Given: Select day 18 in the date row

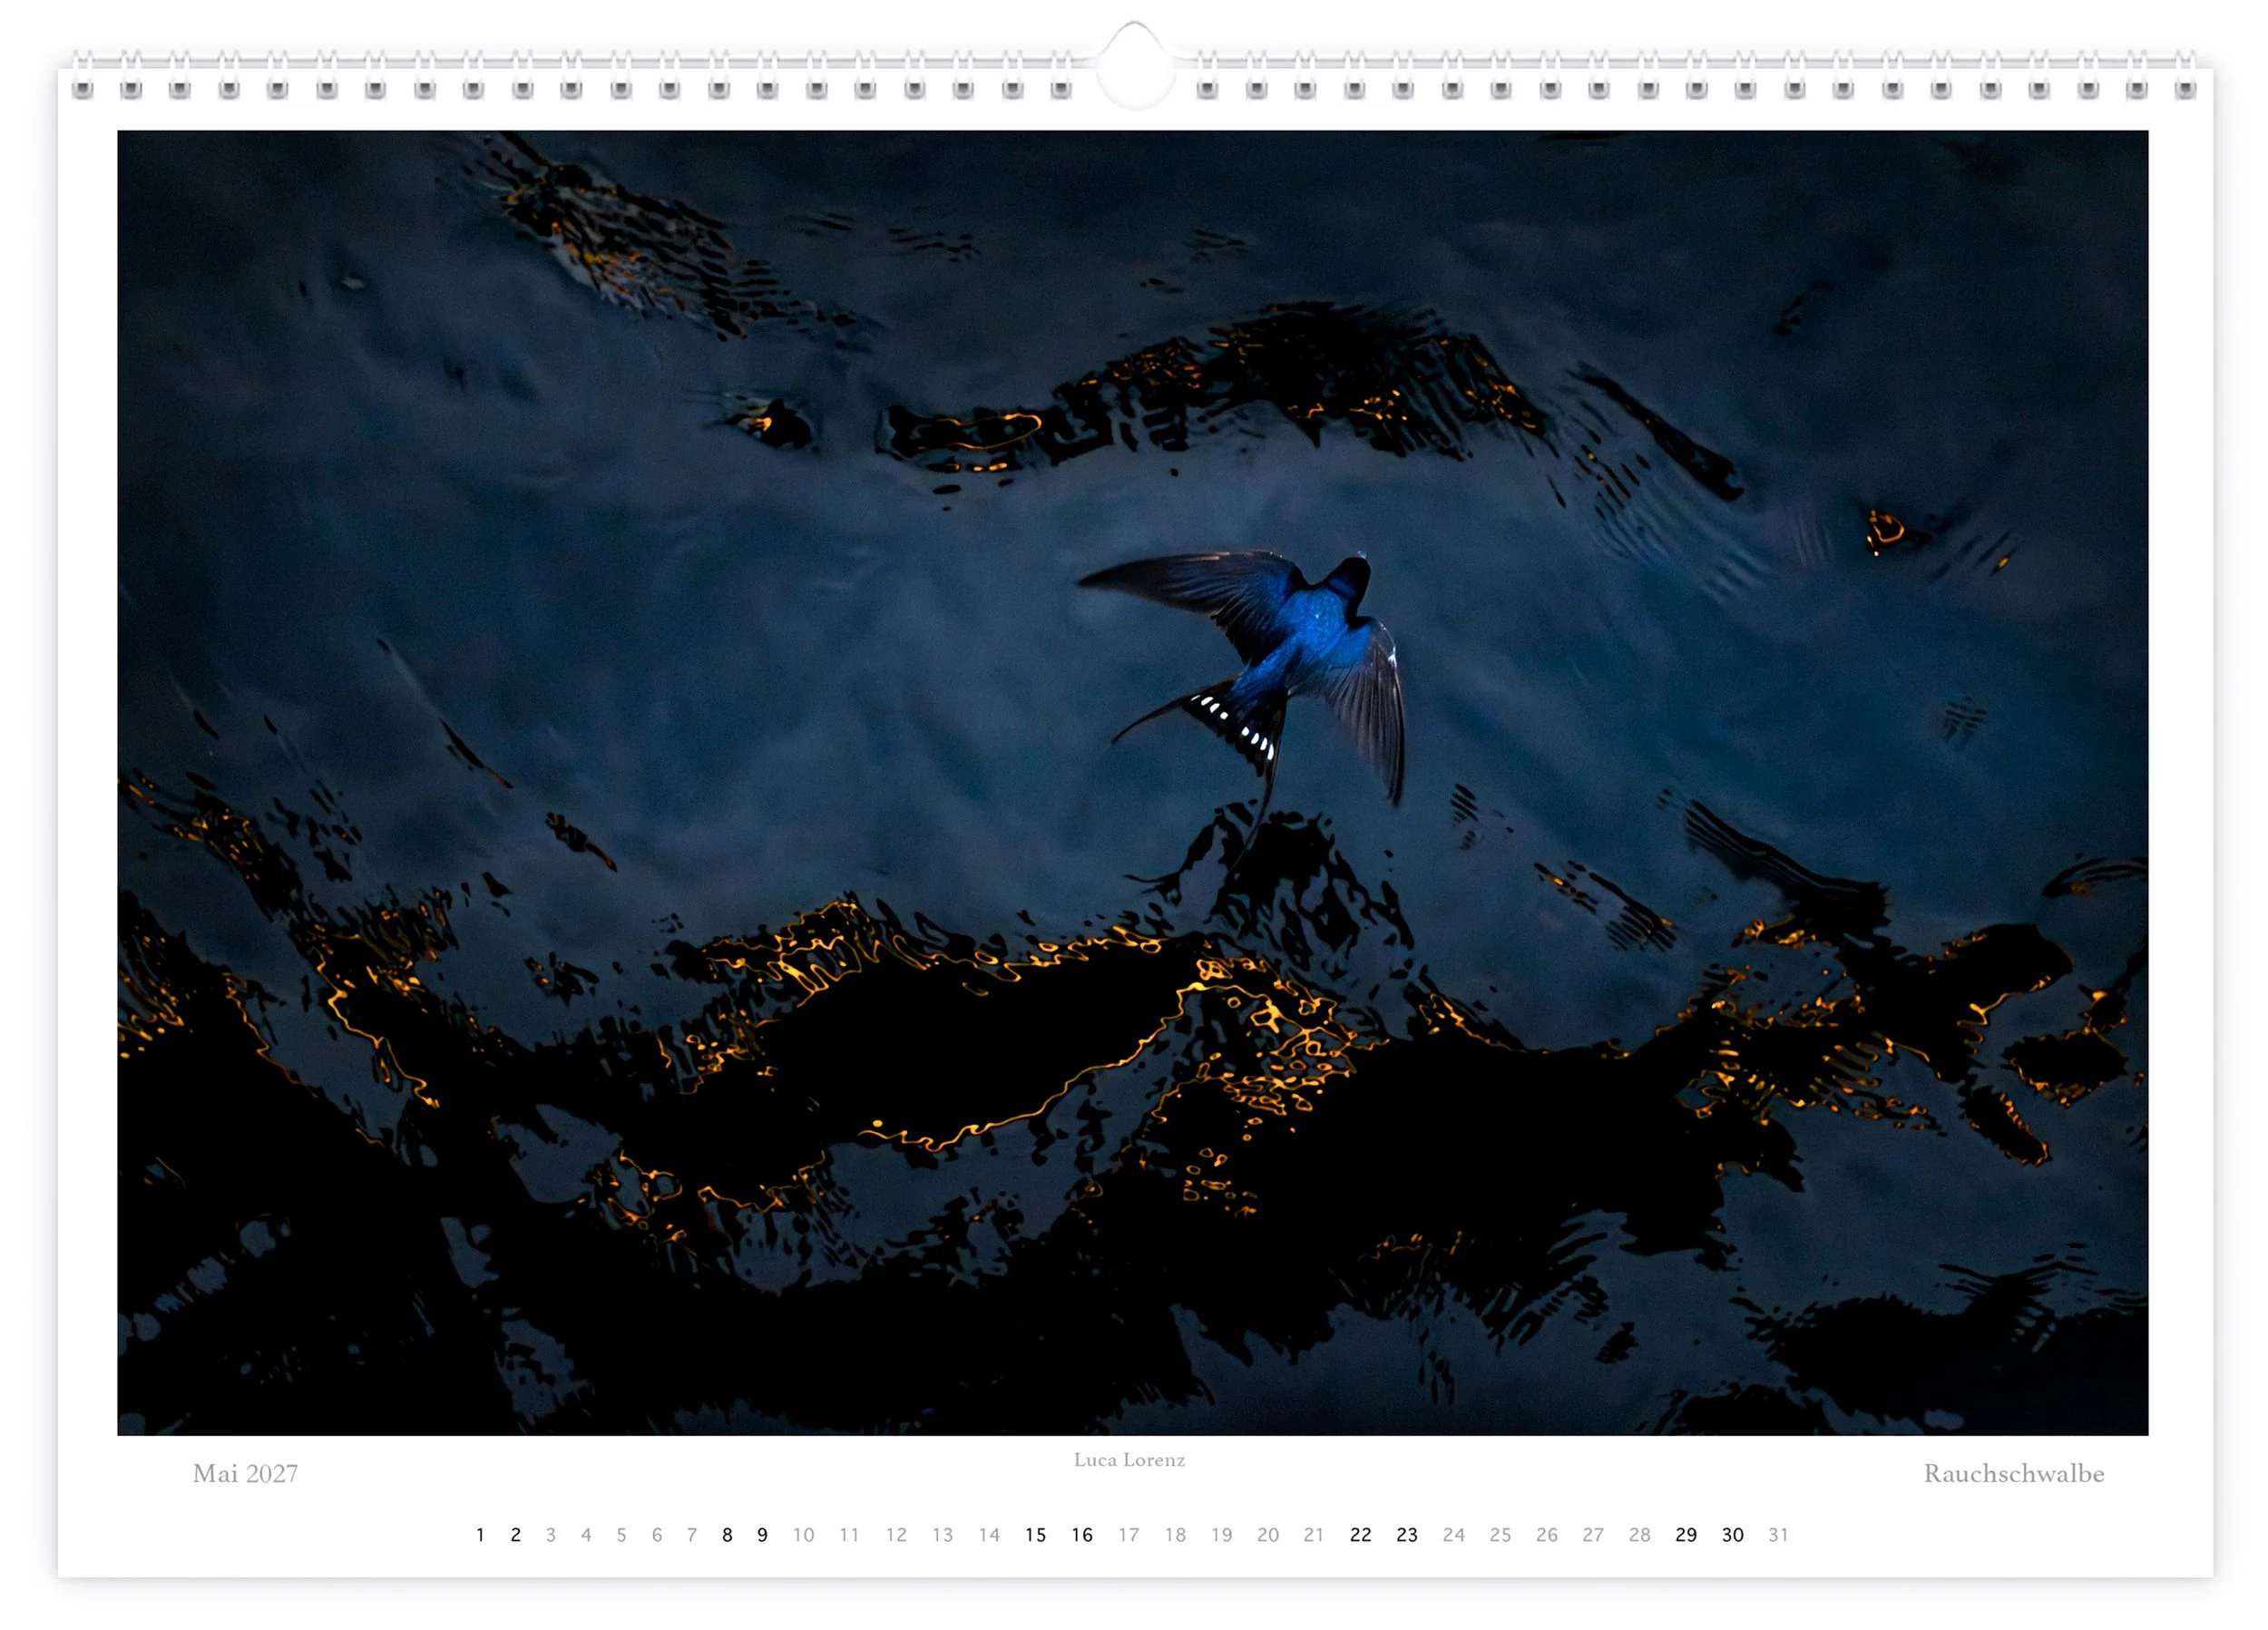Looking at the screenshot, I should [1175, 1534].
